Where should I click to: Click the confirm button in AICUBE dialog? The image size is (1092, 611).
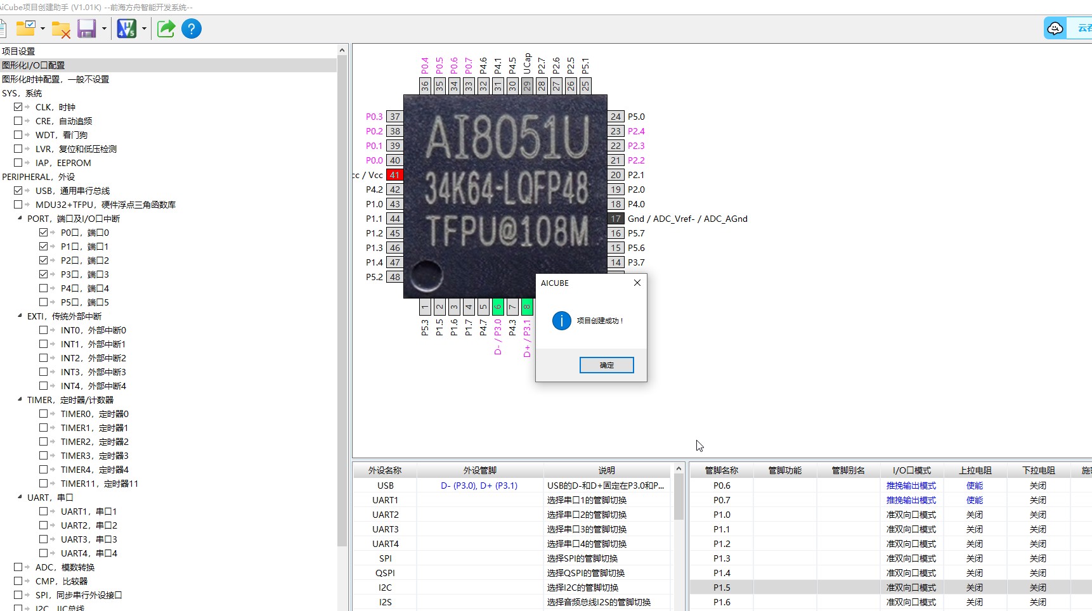tap(606, 365)
